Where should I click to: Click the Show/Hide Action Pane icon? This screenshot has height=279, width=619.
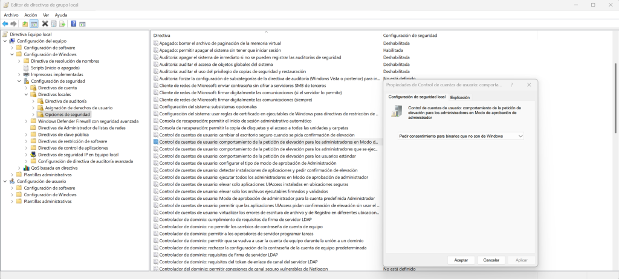(82, 24)
